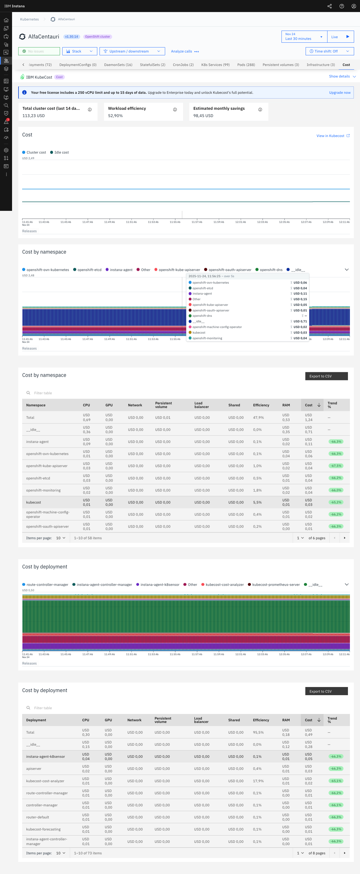Viewport: 360px width, 874px height.
Task: Toggle instana-agent legend in namespace chart
Action: click(x=119, y=270)
